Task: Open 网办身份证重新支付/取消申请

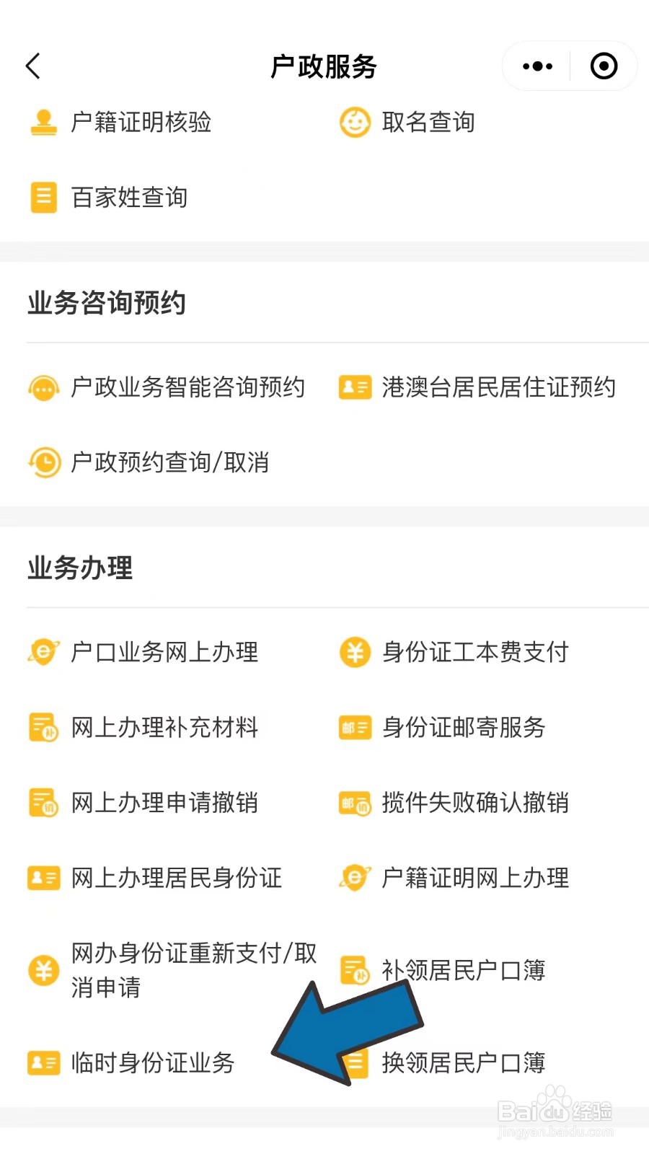Action: pos(193,970)
